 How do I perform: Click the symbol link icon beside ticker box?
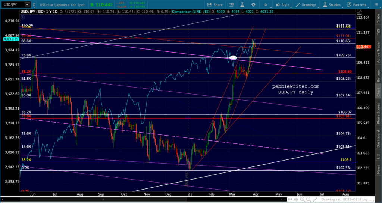click(33, 4)
